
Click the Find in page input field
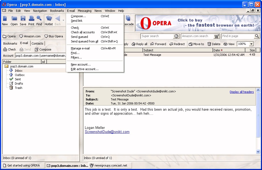click(x=238, y=36)
